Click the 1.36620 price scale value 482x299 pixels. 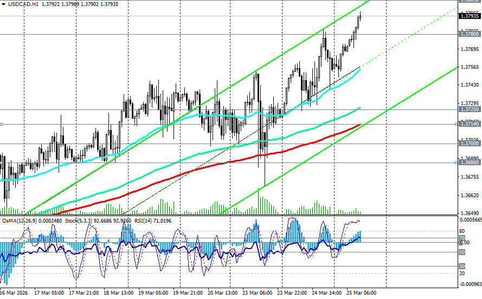[x=470, y=195]
